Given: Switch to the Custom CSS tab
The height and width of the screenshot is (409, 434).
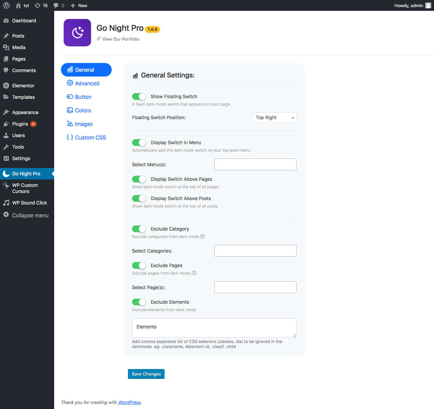Looking at the screenshot, I should point(86,137).
